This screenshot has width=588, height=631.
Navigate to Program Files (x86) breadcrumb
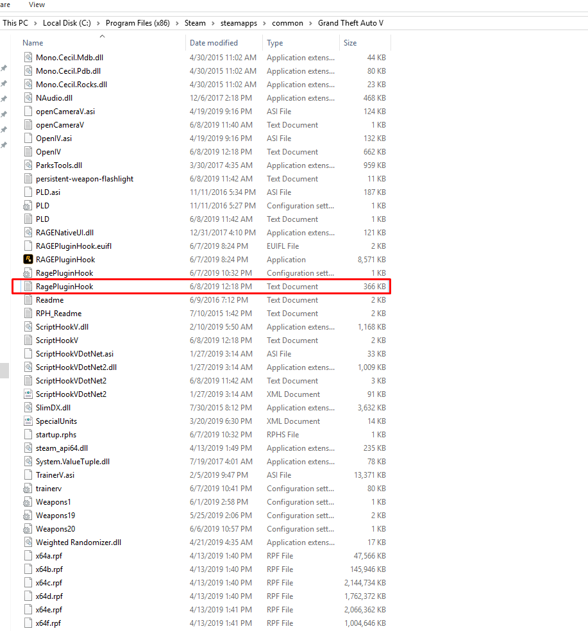(138, 23)
